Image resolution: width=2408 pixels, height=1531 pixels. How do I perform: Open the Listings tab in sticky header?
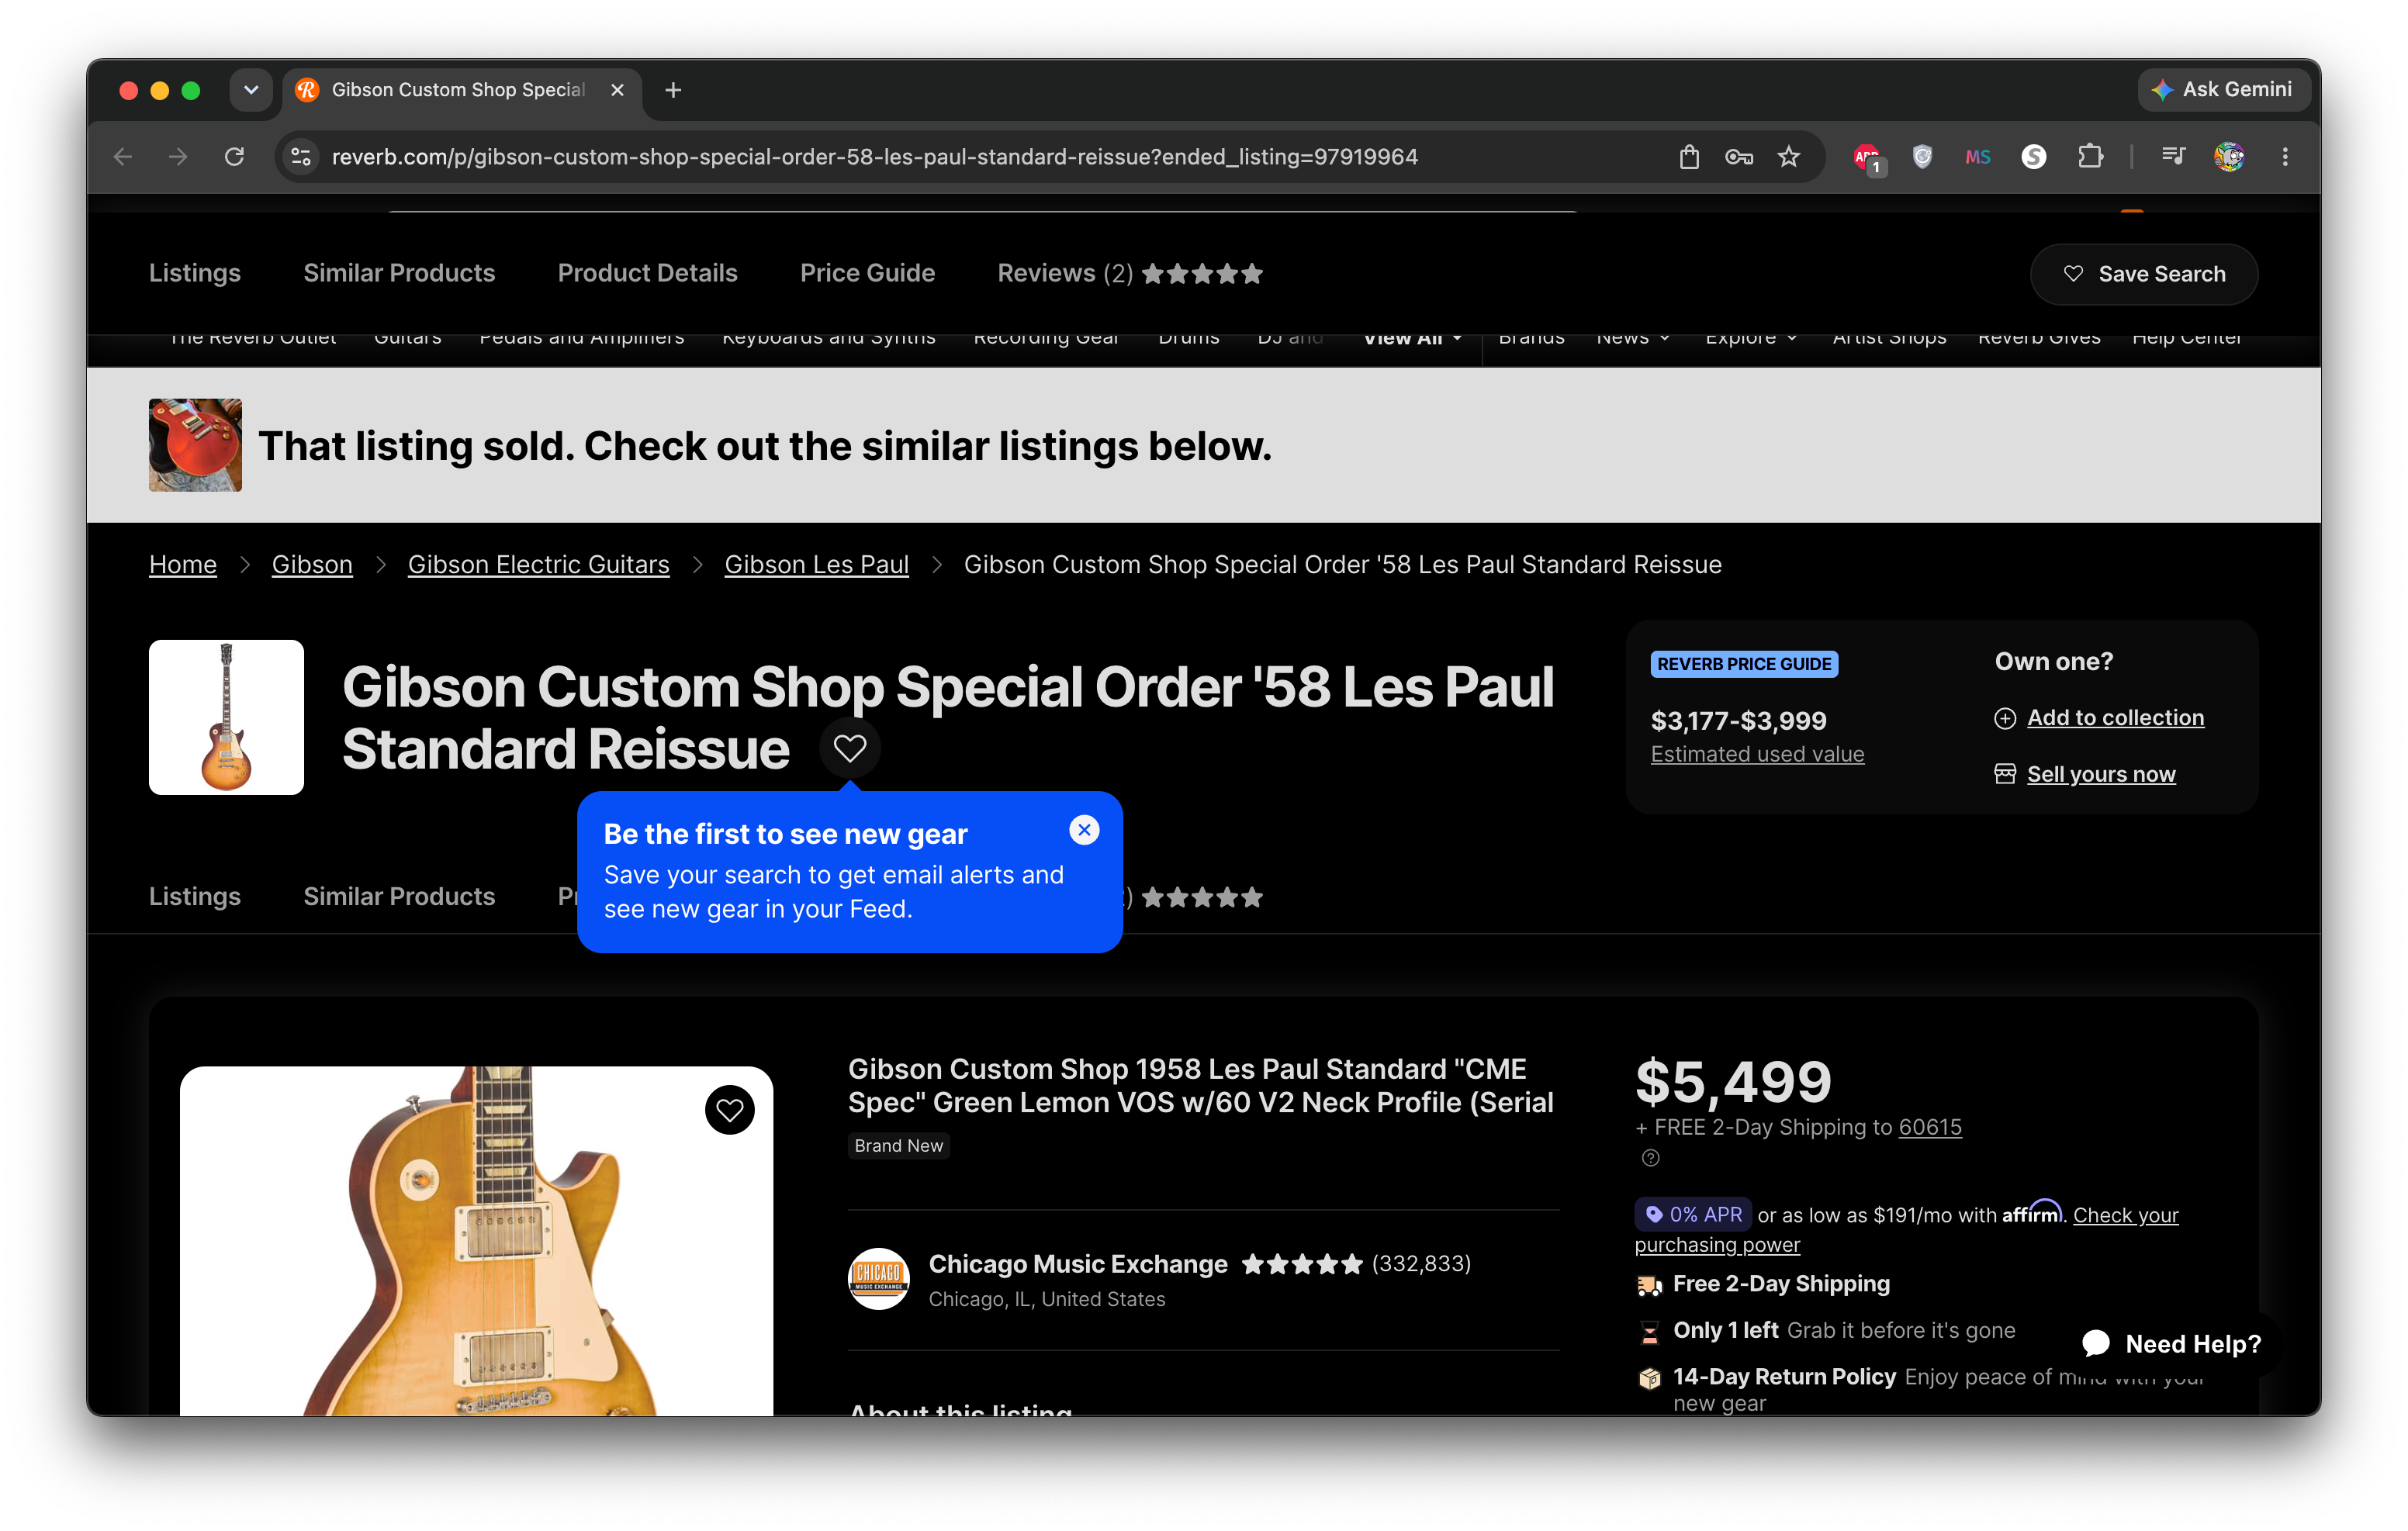(x=195, y=273)
